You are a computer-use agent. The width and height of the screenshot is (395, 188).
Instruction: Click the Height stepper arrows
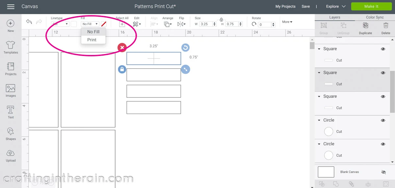pos(241,24)
